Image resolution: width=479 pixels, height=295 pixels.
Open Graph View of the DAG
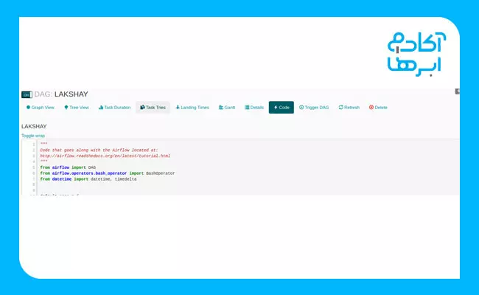(41, 108)
